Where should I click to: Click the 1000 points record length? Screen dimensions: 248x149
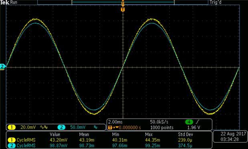pyautogui.click(x=161, y=127)
